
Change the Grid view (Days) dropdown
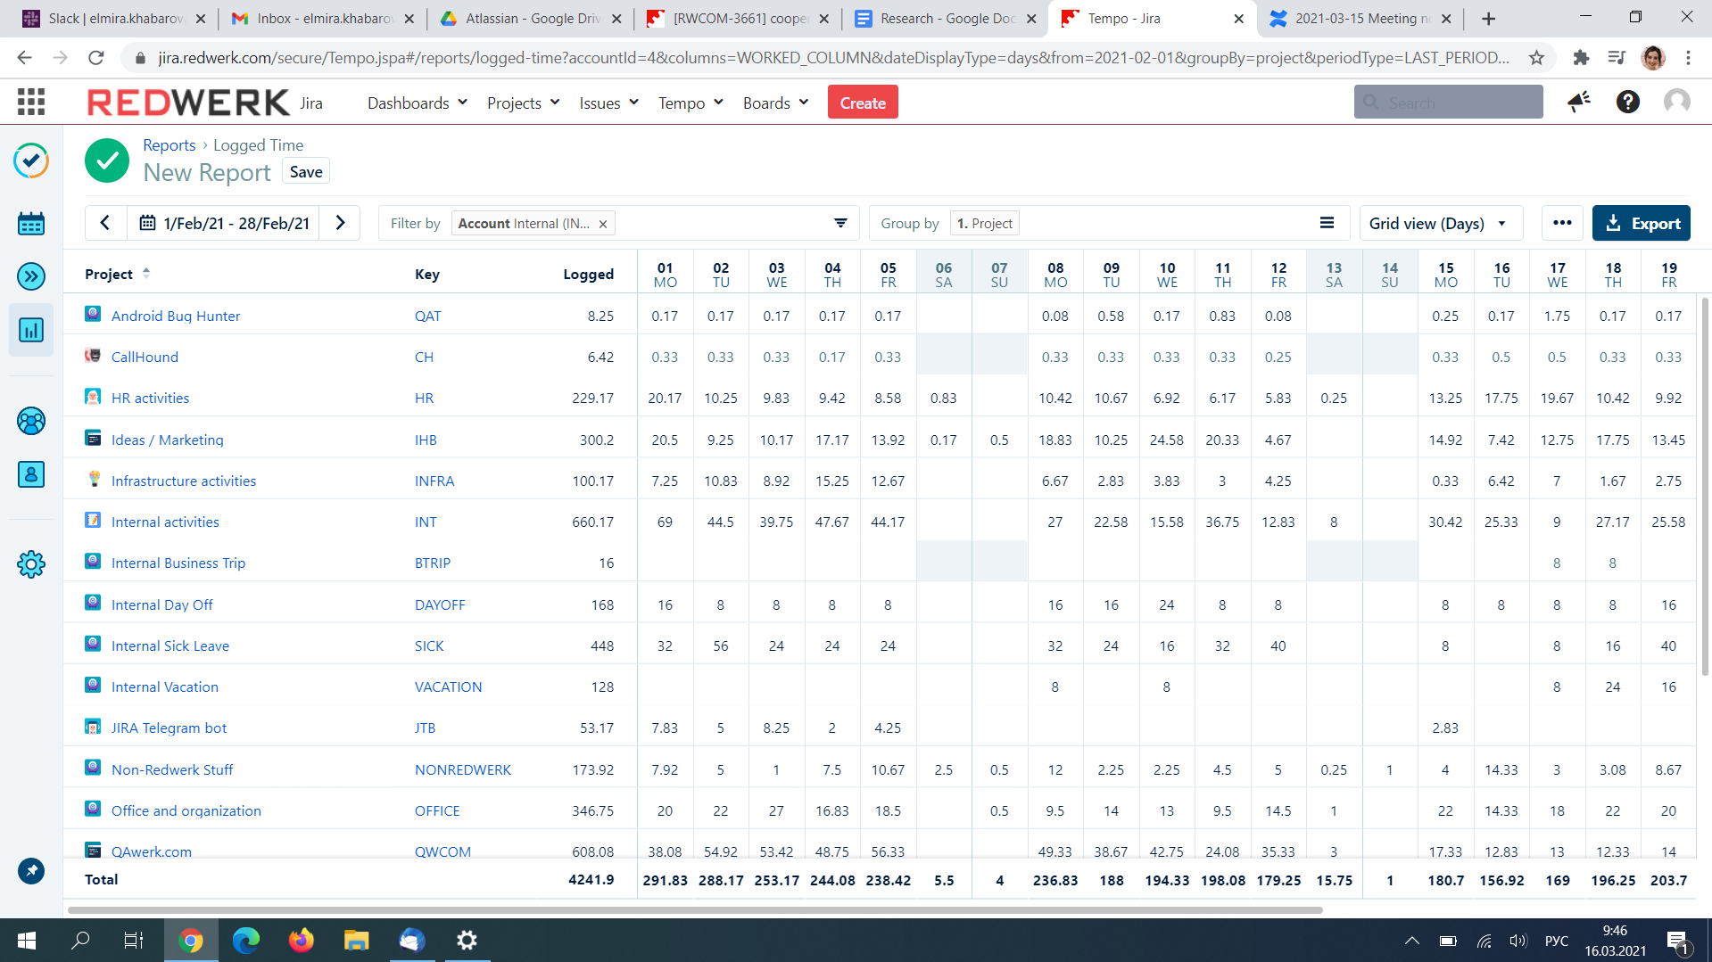[1440, 223]
